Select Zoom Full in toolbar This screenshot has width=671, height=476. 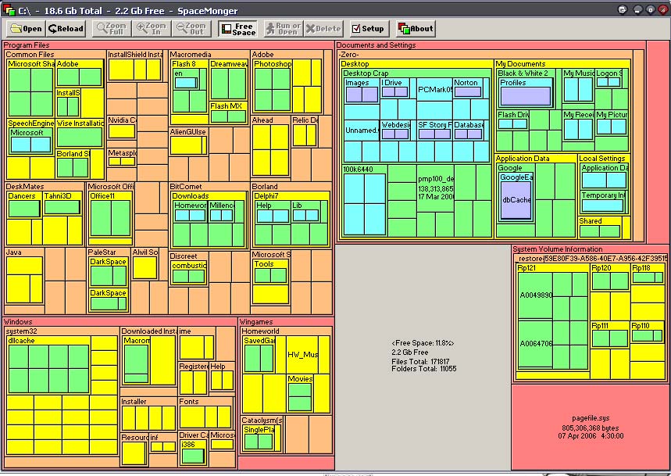pyautogui.click(x=112, y=29)
